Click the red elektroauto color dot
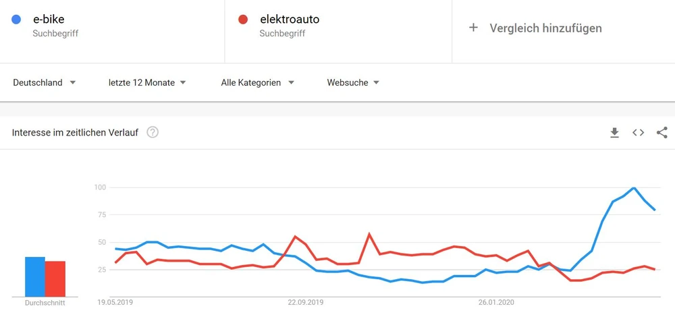Image resolution: width=675 pixels, height=327 pixels. point(243,20)
